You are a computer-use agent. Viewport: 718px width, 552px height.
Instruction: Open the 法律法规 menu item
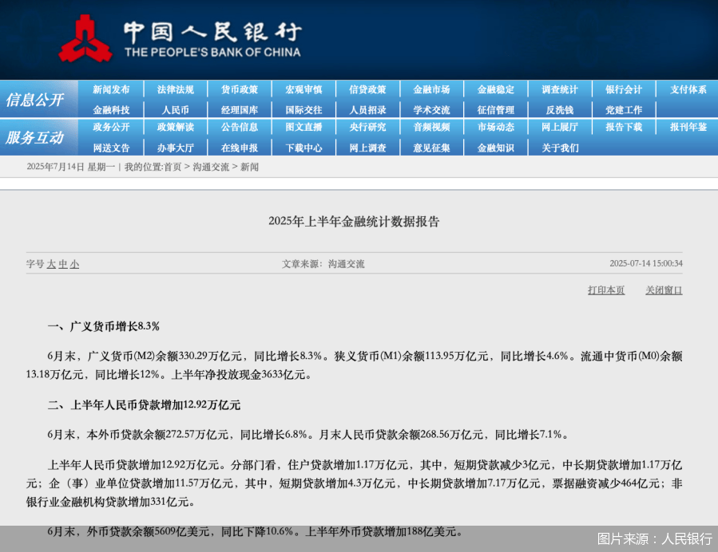tap(176, 89)
